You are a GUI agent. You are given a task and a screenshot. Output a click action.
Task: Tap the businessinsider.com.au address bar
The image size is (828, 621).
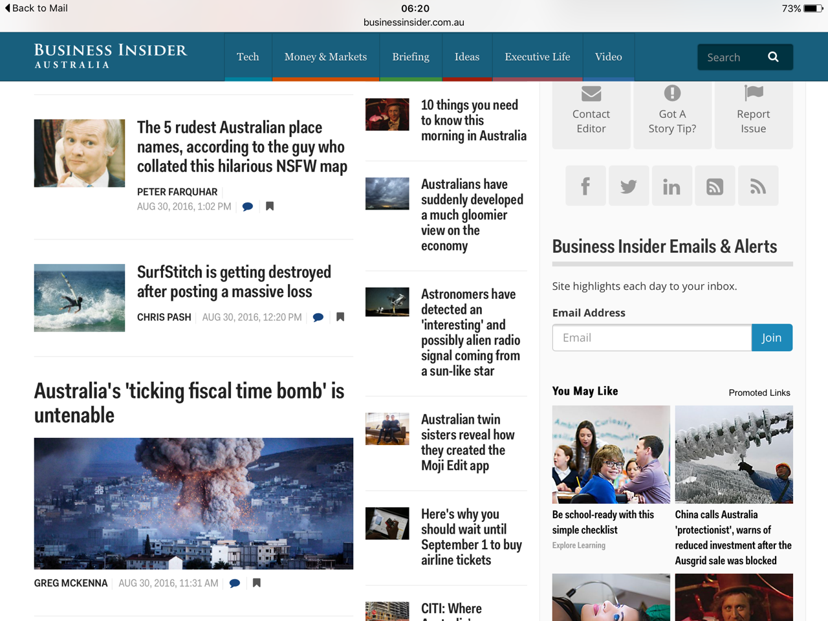pos(414,22)
